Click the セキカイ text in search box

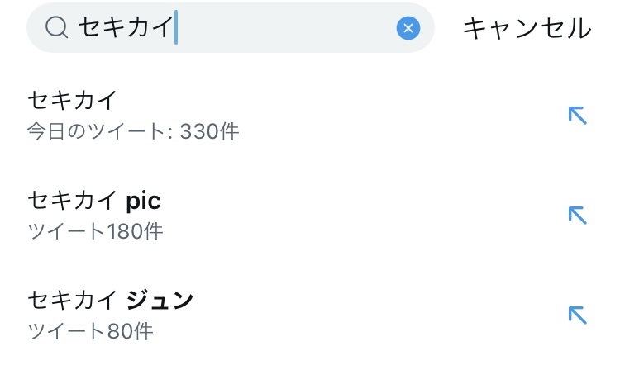click(125, 29)
